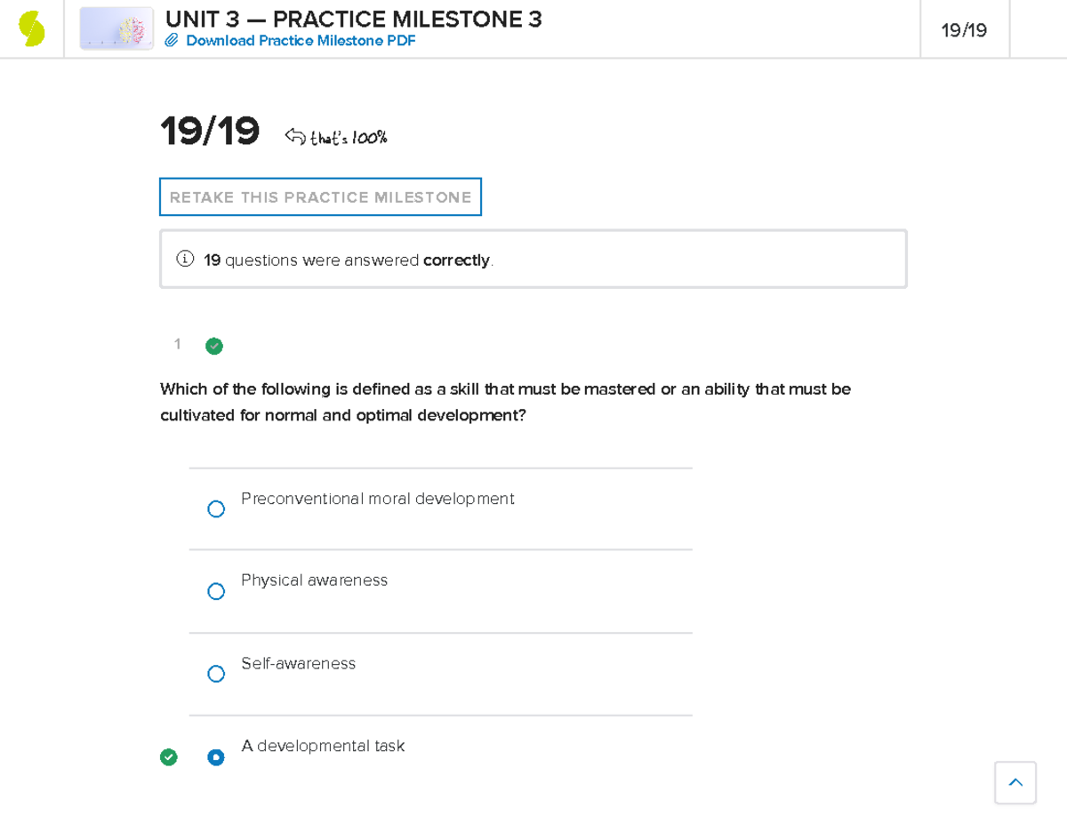1067x824 pixels.
Task: Select 'Preconventional moral development' answer option
Action: pyautogui.click(x=216, y=508)
